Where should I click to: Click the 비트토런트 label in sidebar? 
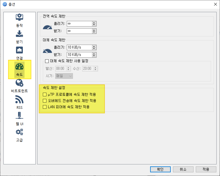point(19,91)
